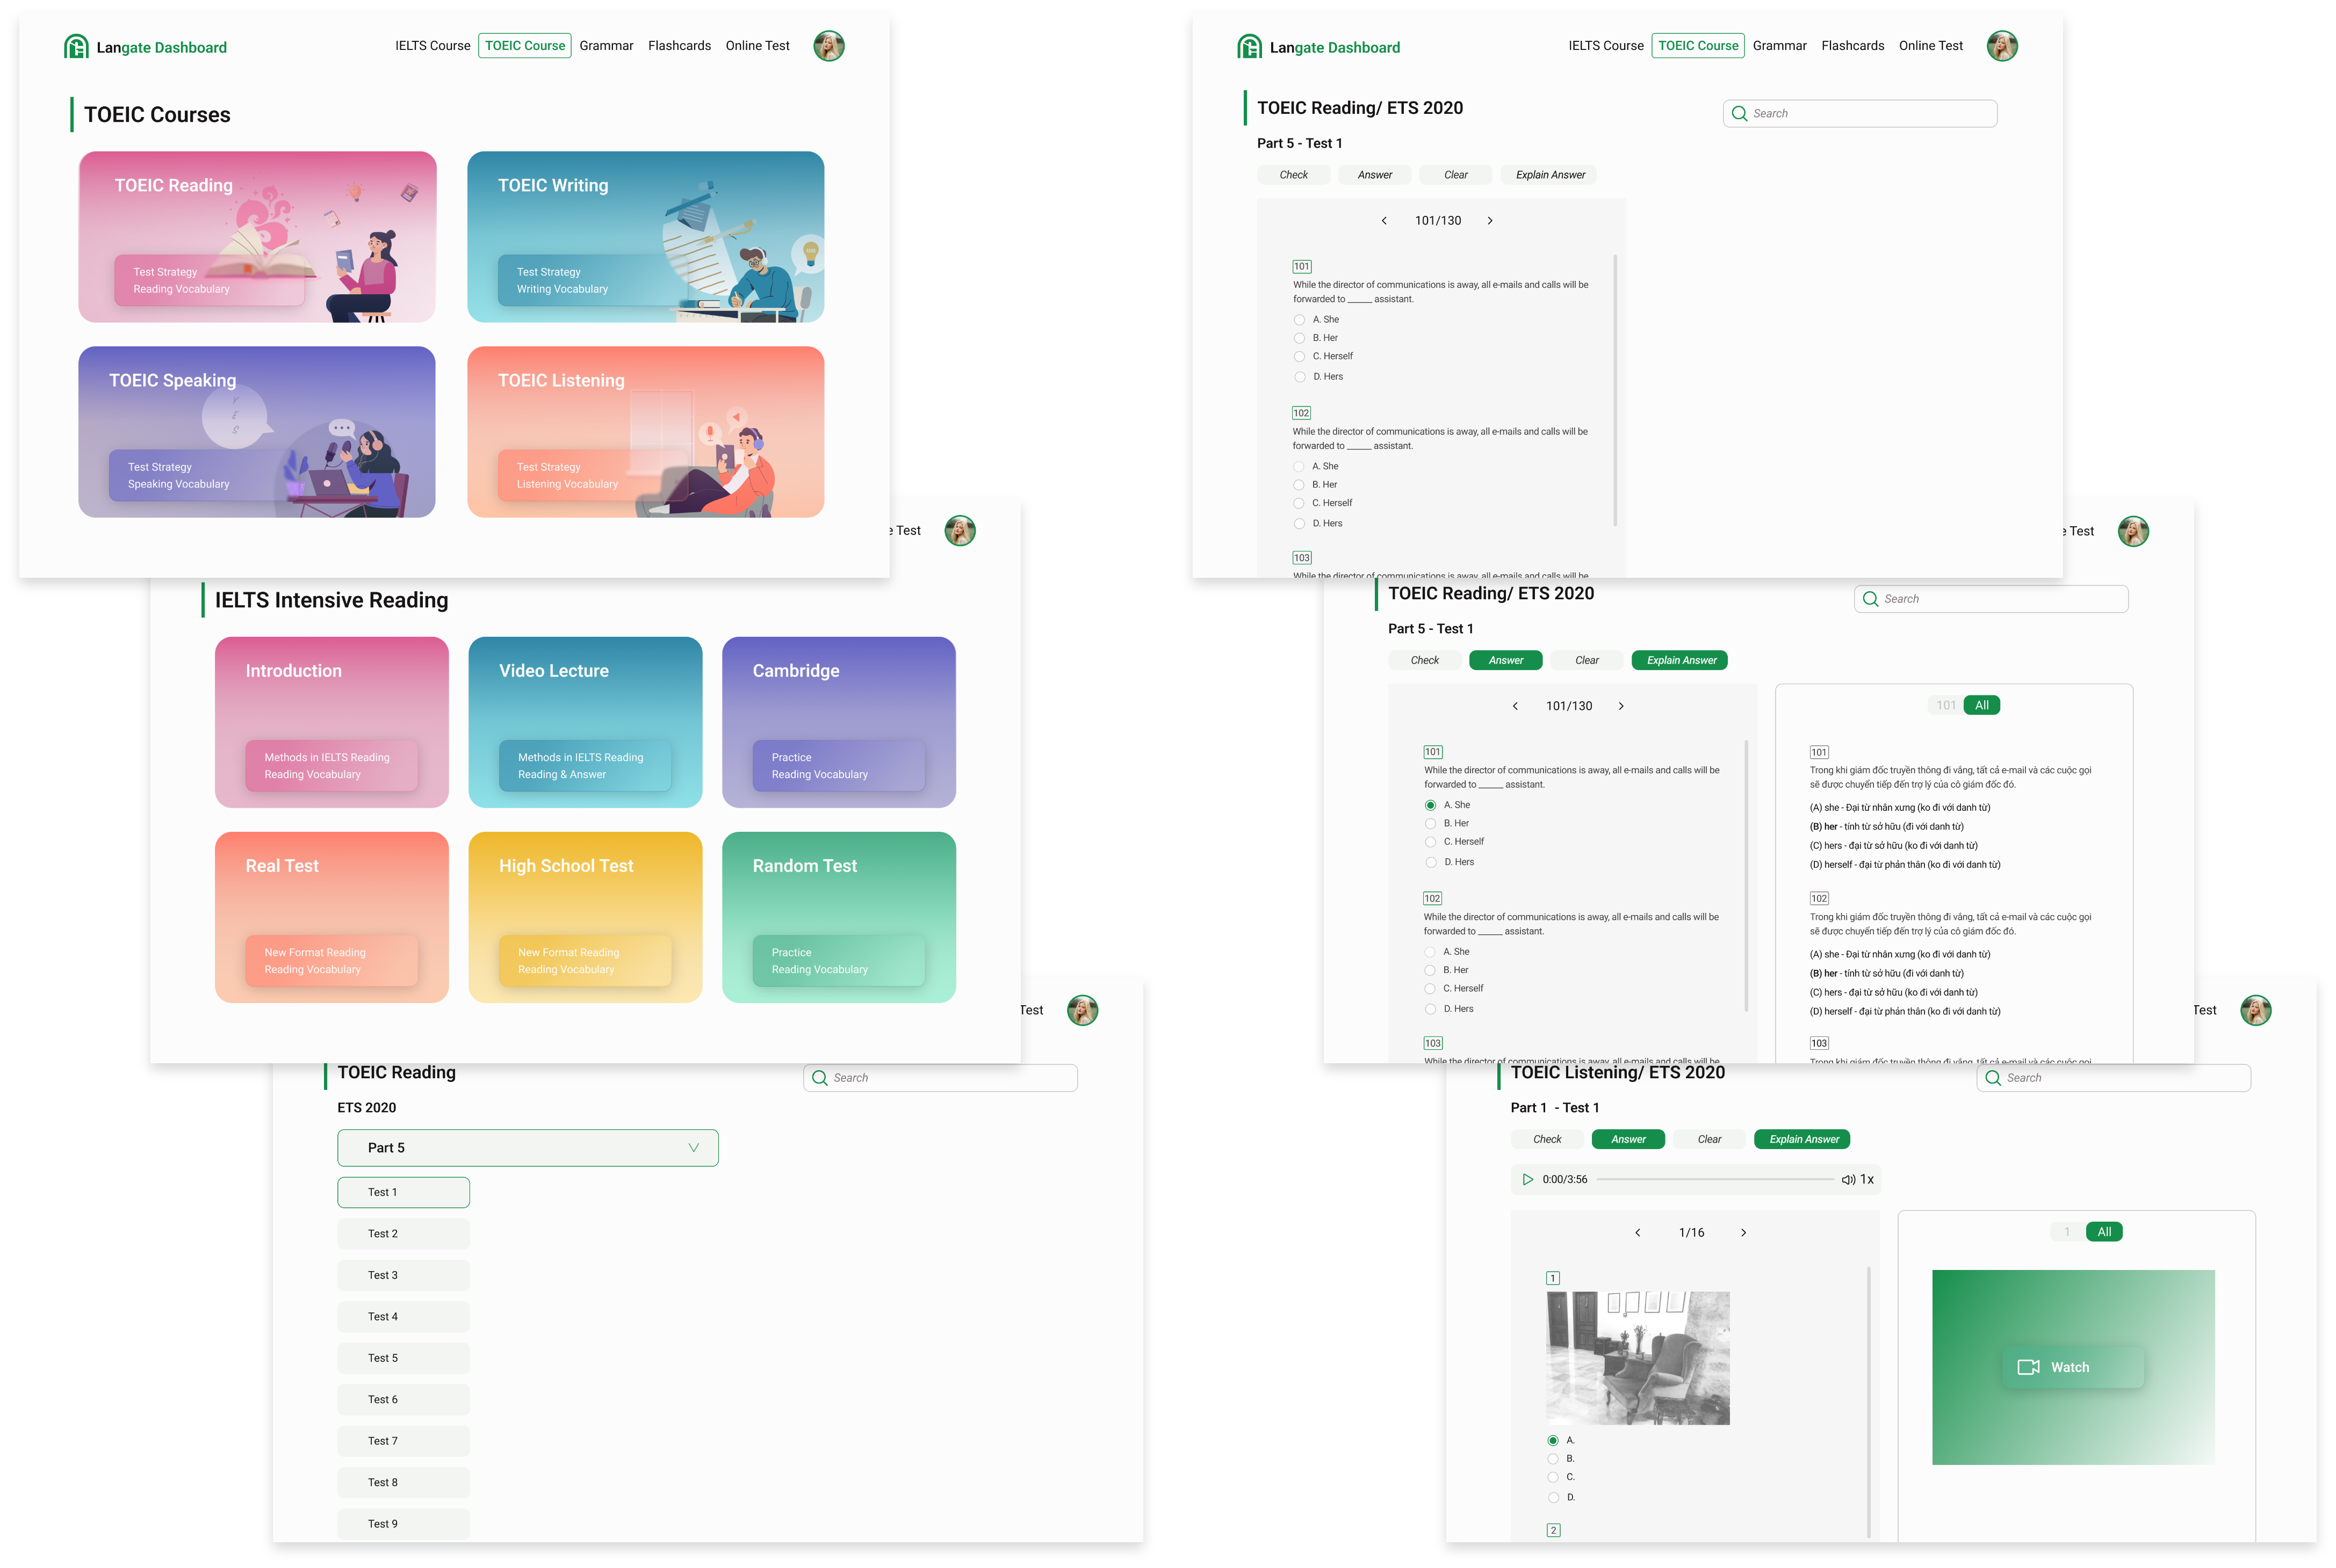Open the TOEIC Listening course card
This screenshot has width=2336, height=1568.
tap(645, 432)
